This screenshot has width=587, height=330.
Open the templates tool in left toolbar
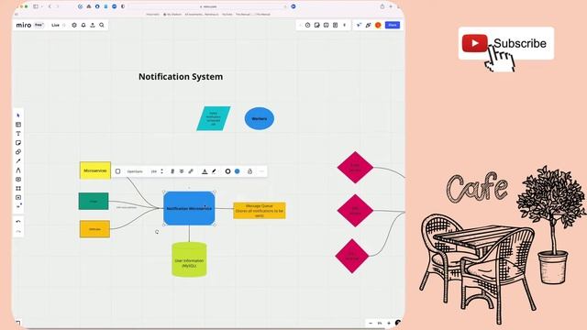pyautogui.click(x=18, y=125)
